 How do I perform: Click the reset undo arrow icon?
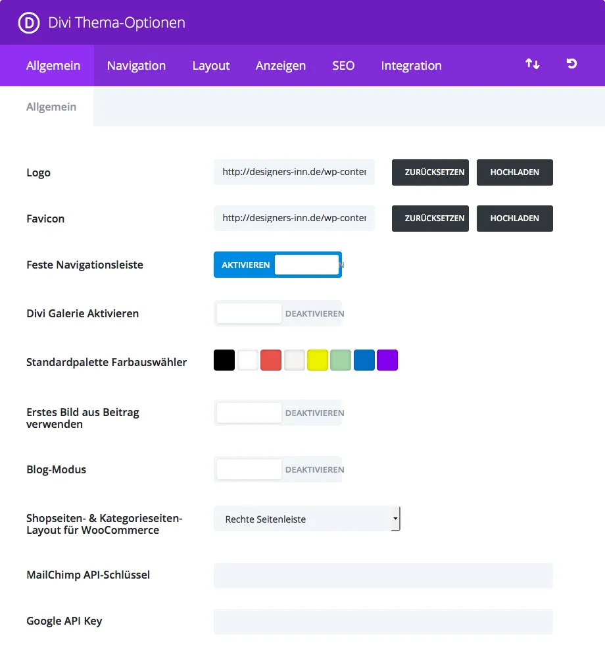(571, 65)
